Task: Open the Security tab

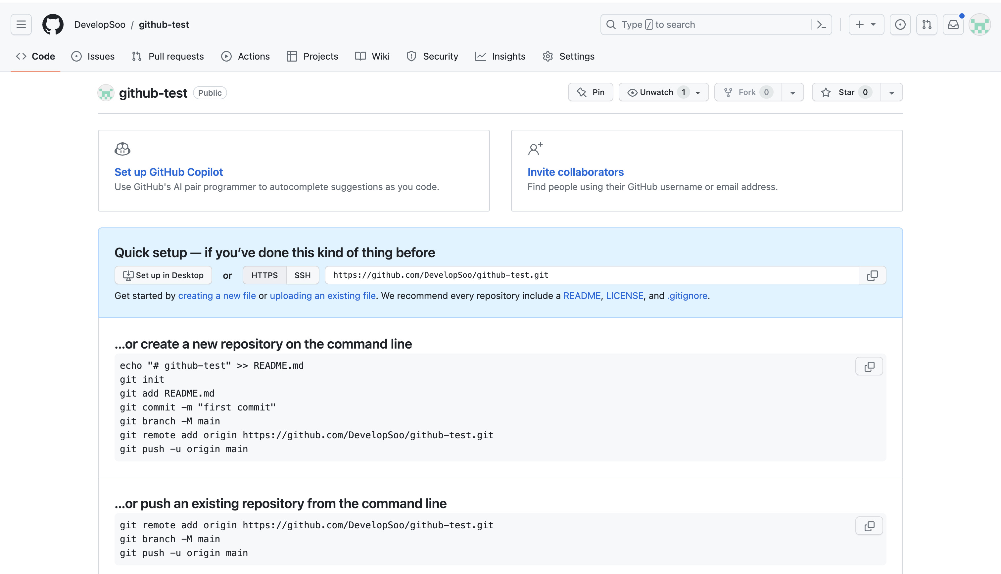Action: tap(433, 56)
